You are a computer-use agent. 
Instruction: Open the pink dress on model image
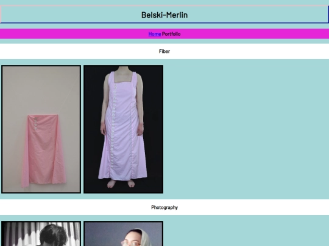[123, 129]
